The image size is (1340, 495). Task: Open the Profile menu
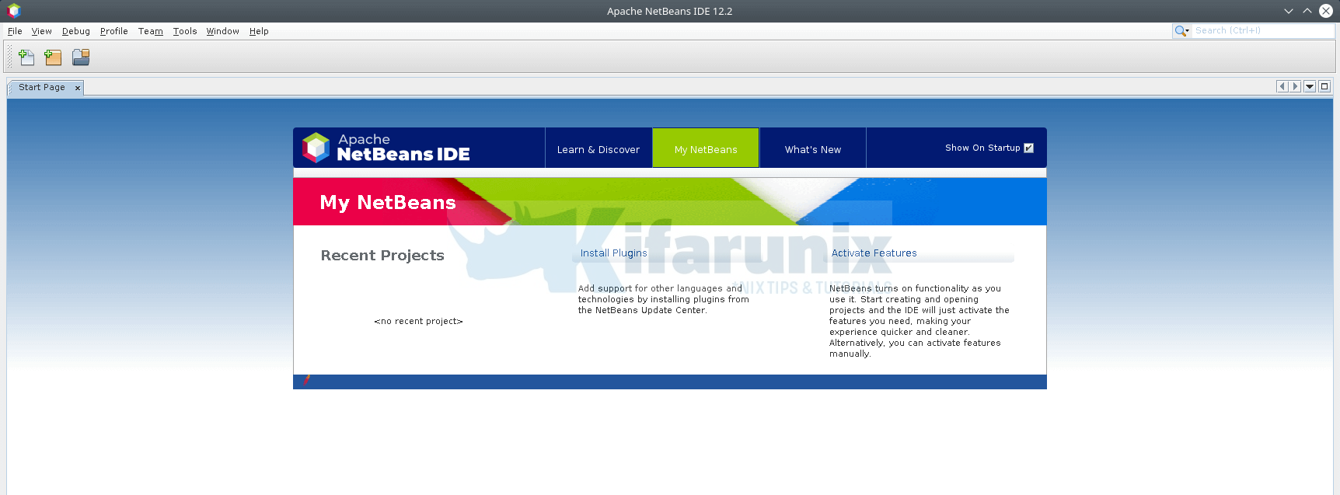(113, 31)
